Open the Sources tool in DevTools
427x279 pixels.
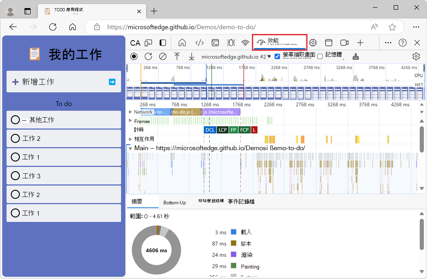(200, 43)
